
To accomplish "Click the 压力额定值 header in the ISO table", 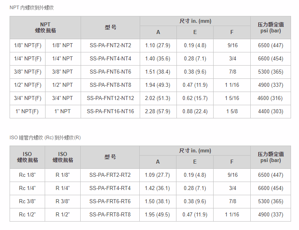I will tap(270, 157).
